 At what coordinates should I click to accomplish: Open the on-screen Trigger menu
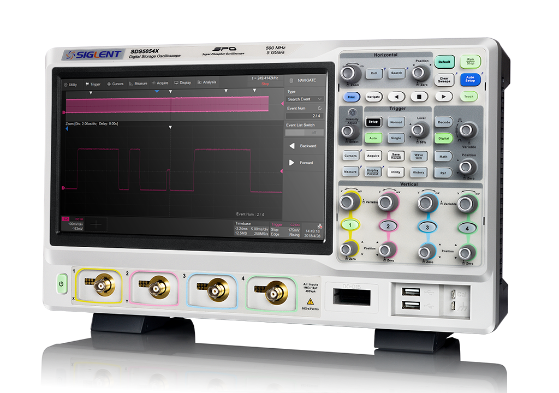(x=93, y=84)
